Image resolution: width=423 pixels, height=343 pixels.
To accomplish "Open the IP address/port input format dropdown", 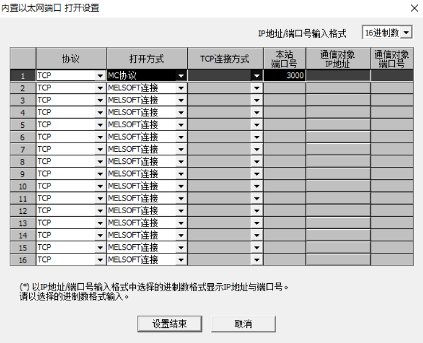I will pyautogui.click(x=406, y=33).
